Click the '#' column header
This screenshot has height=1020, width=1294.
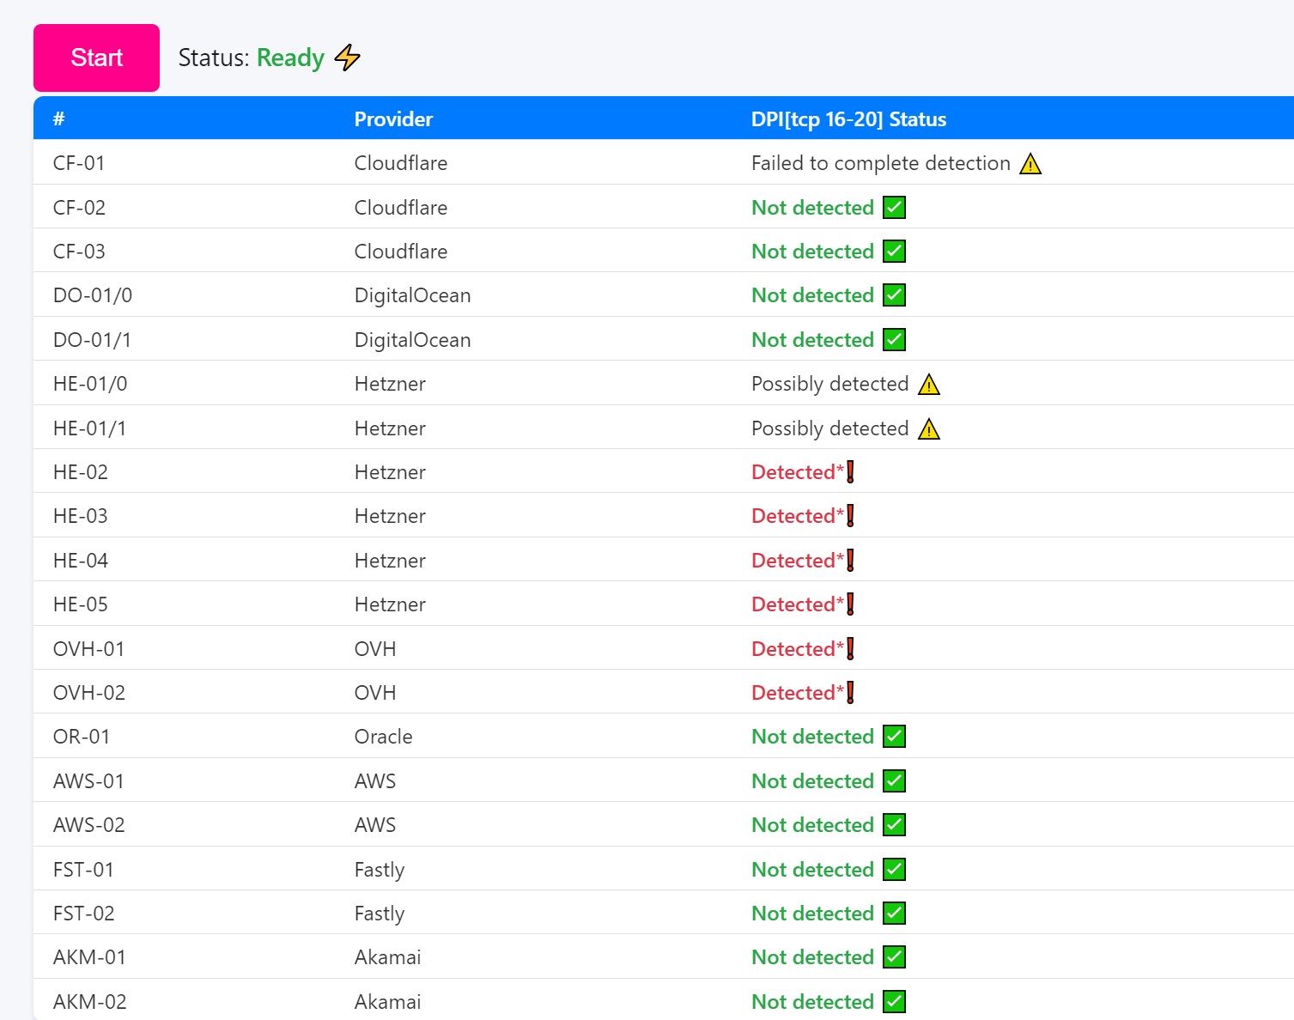coord(58,119)
